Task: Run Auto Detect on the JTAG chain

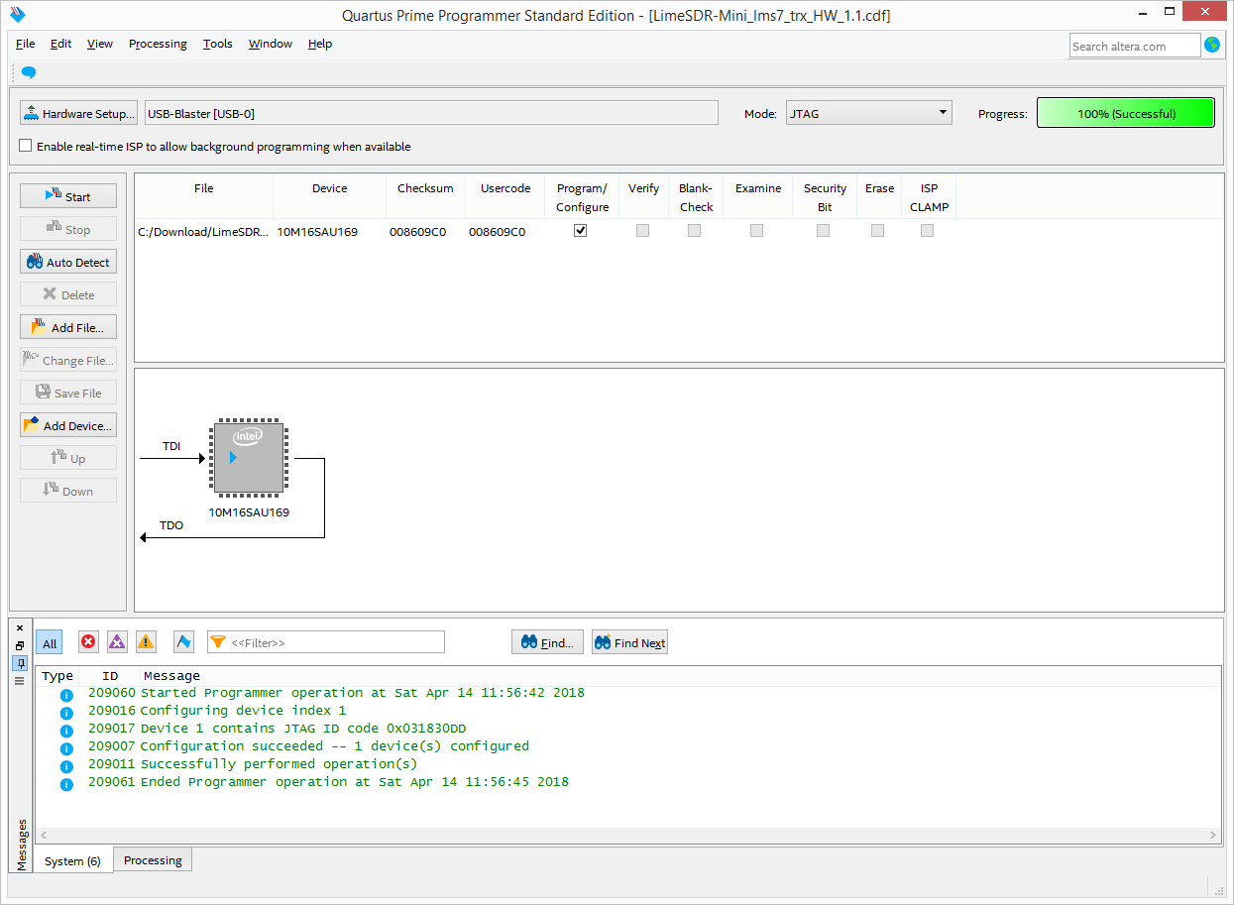Action: 68,262
